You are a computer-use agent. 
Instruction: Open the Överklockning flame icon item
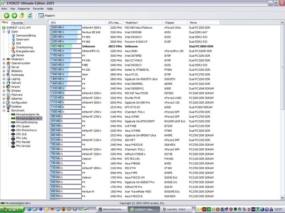(x=13, y=47)
